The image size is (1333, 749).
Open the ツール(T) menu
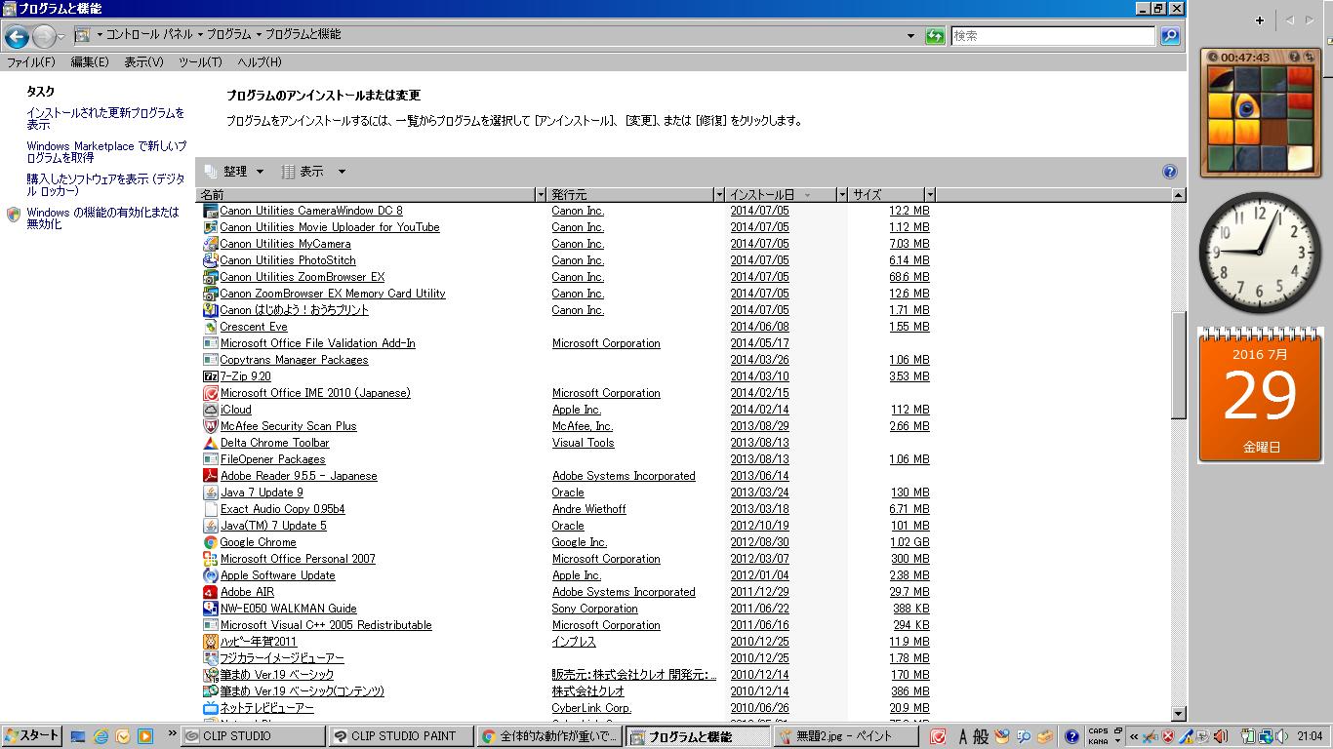tap(200, 62)
